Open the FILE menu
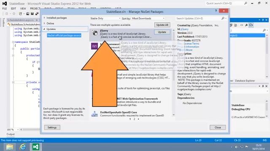This screenshot has width=270, height=151. click(5, 8)
